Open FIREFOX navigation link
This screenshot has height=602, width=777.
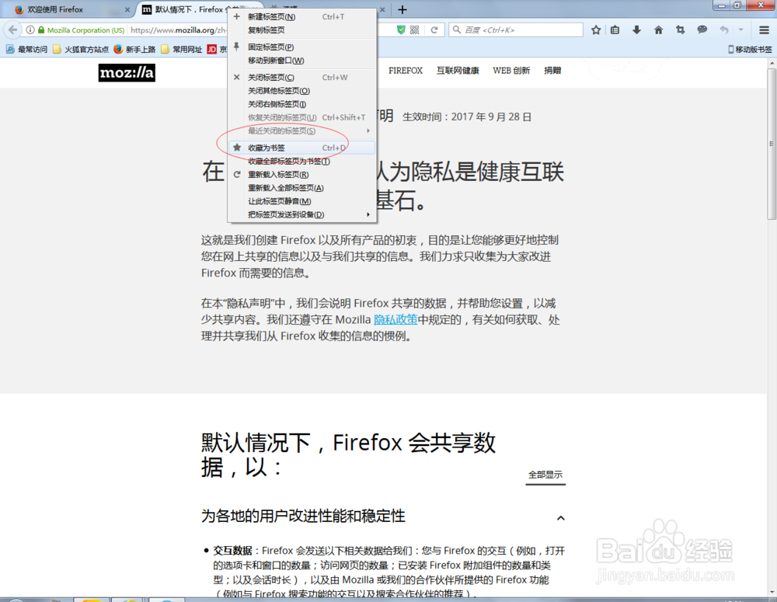tap(406, 71)
